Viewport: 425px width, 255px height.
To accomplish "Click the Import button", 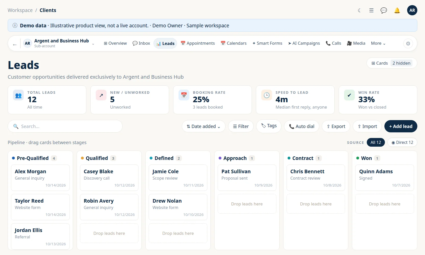I will [367, 126].
